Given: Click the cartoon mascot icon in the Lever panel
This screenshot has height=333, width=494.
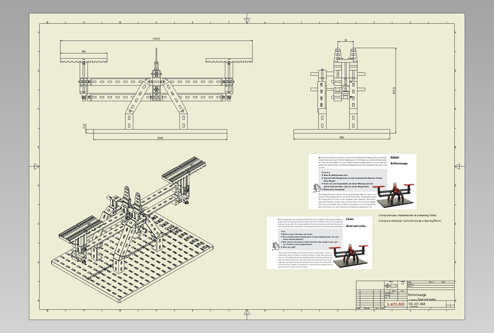Looking at the screenshot, I should pos(274,246).
